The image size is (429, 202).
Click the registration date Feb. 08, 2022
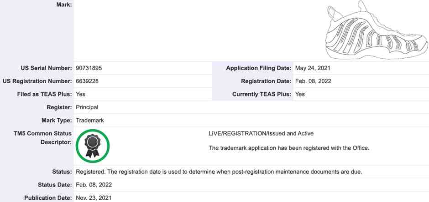point(313,81)
